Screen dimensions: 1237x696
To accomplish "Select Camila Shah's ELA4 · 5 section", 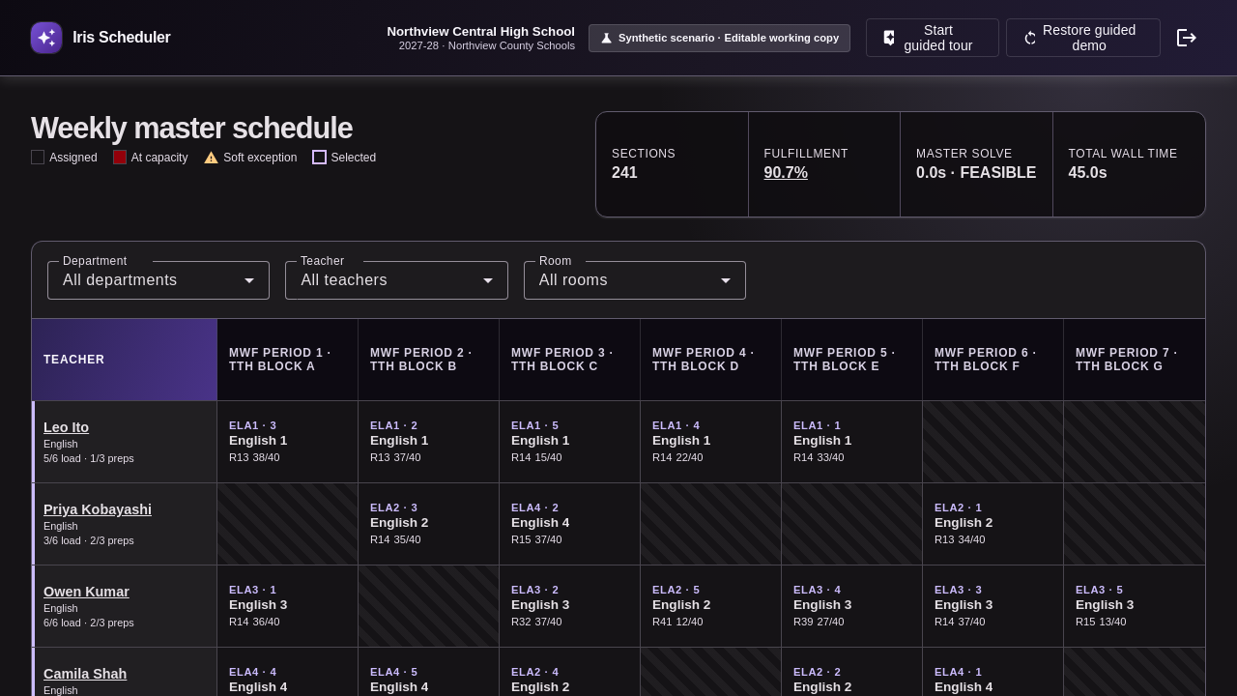I will [429, 672].
